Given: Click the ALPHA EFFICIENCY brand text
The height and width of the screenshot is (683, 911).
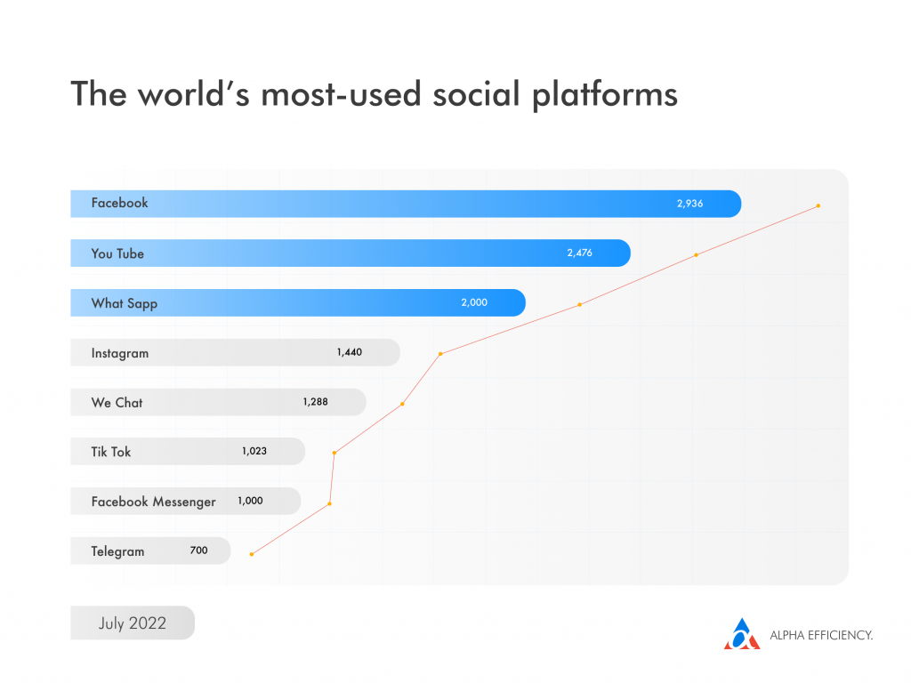Looking at the screenshot, I should coord(821,635).
